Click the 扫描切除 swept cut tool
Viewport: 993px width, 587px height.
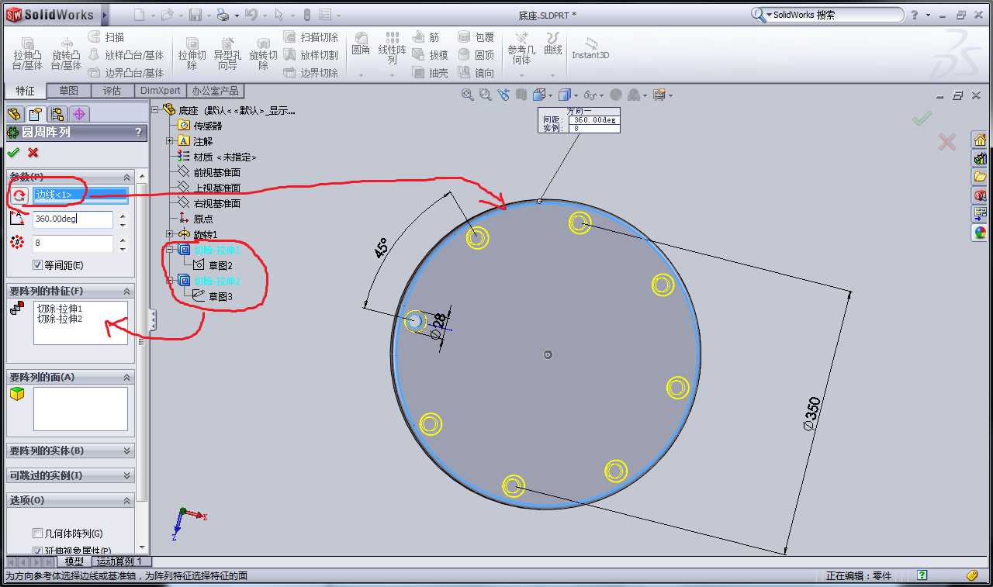coord(310,37)
